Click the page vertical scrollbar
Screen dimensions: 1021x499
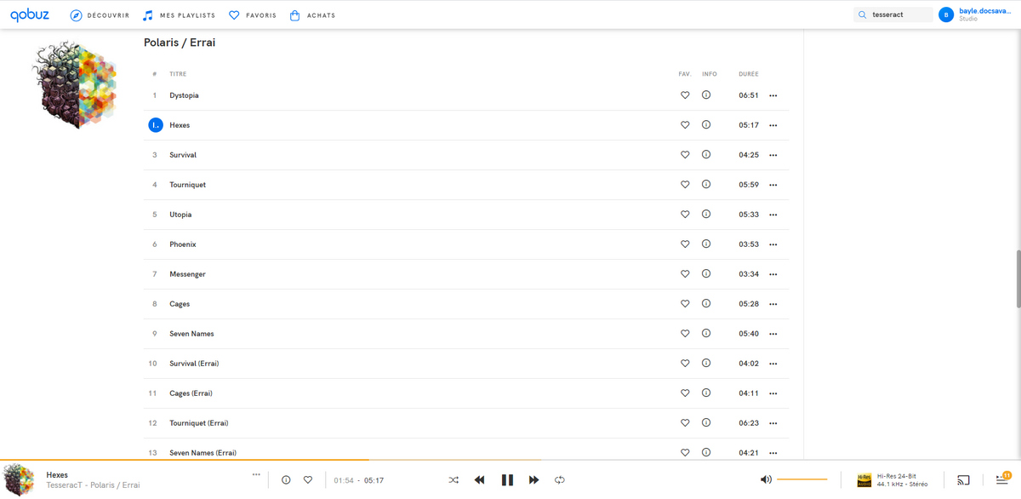pos(1018,278)
